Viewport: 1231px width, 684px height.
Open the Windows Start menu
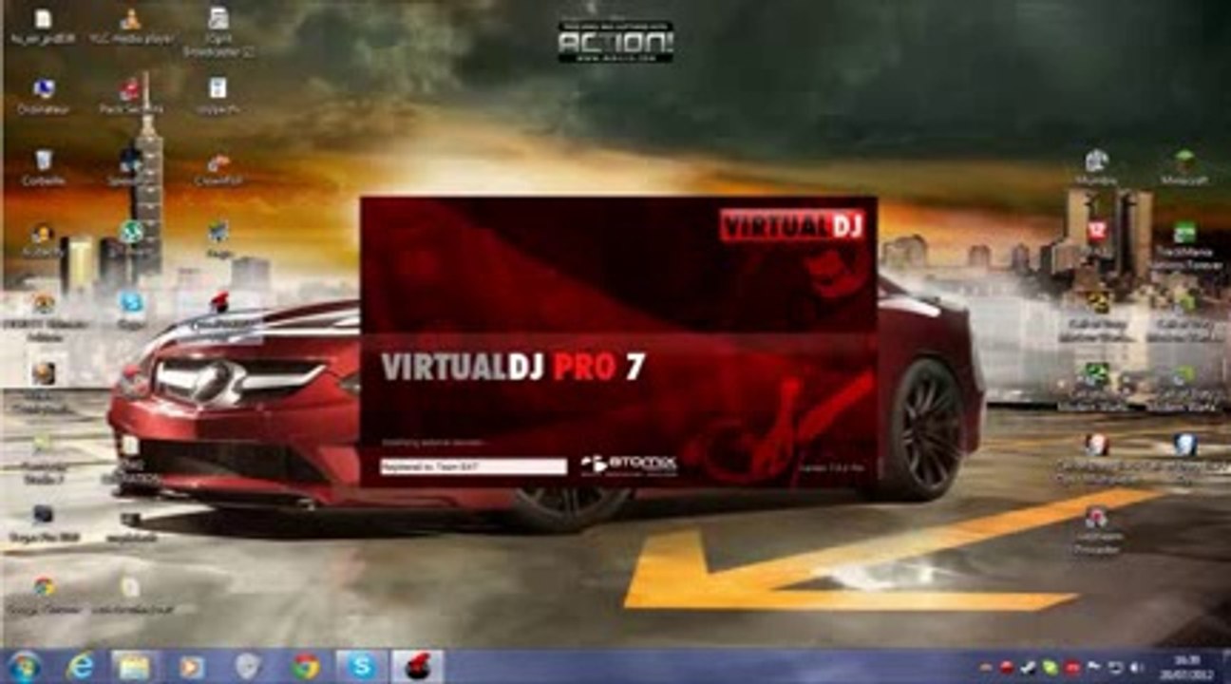click(24, 666)
